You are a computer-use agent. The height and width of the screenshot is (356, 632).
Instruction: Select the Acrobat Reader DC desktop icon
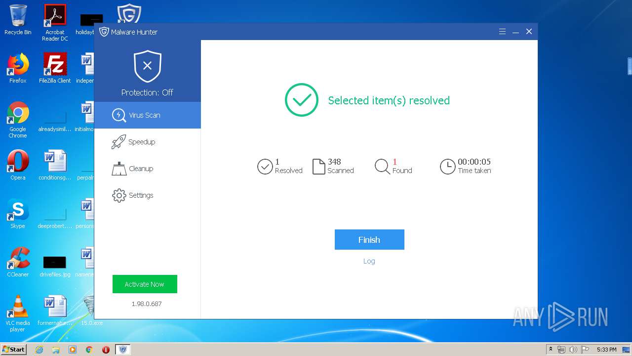point(55,23)
